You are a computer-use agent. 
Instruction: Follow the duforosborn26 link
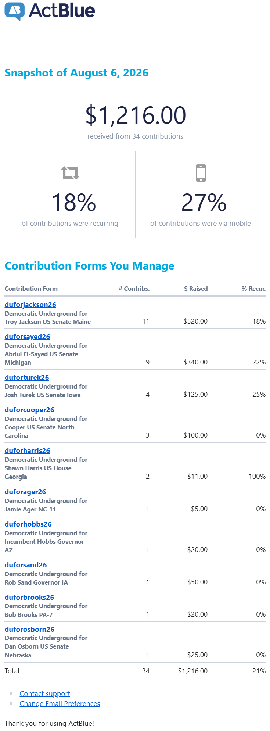pos(29,629)
